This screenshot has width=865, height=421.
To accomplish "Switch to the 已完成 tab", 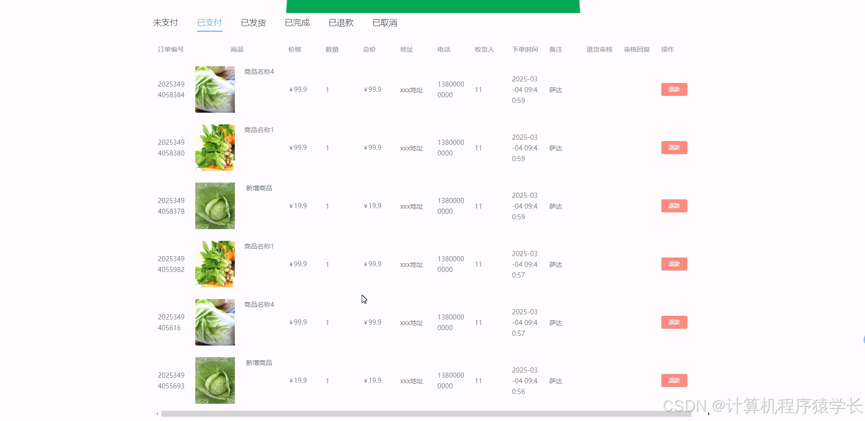I will [297, 22].
